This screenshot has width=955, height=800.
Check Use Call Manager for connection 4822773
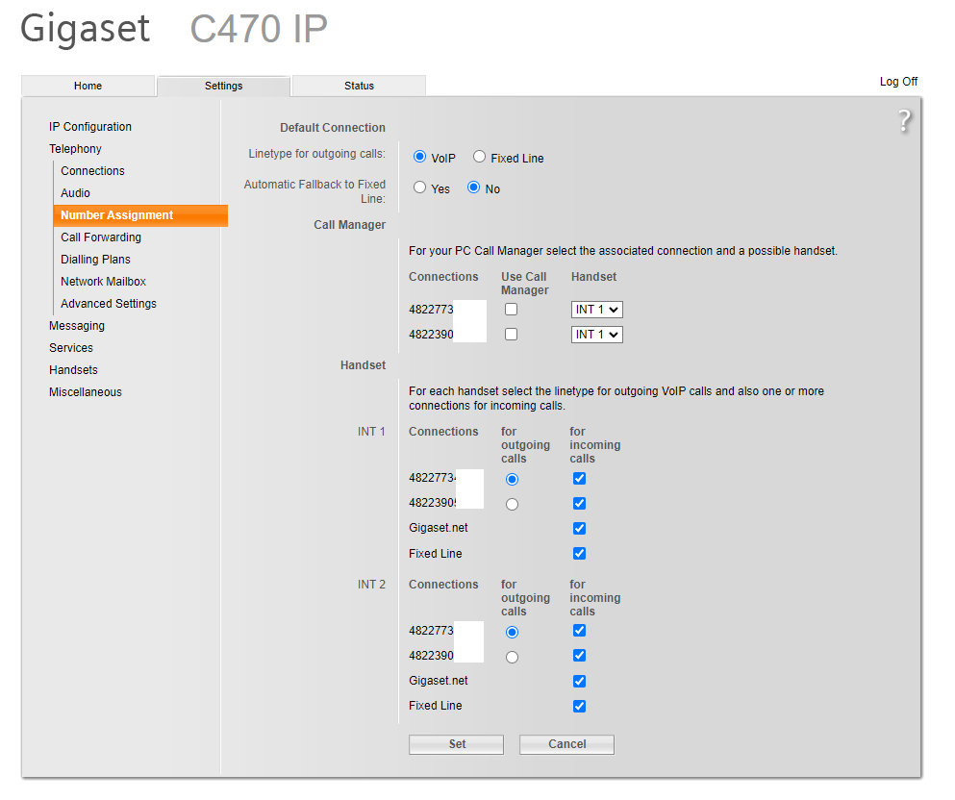click(512, 310)
